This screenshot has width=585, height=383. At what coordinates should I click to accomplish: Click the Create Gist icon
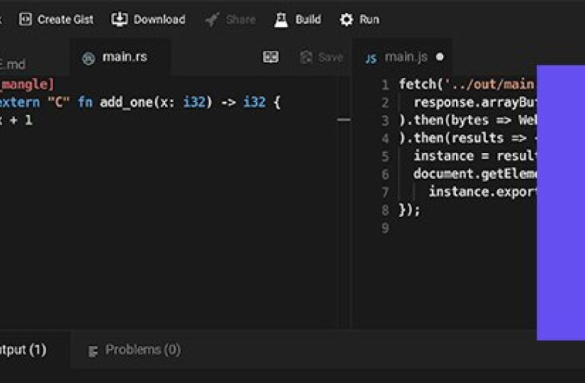coord(26,19)
